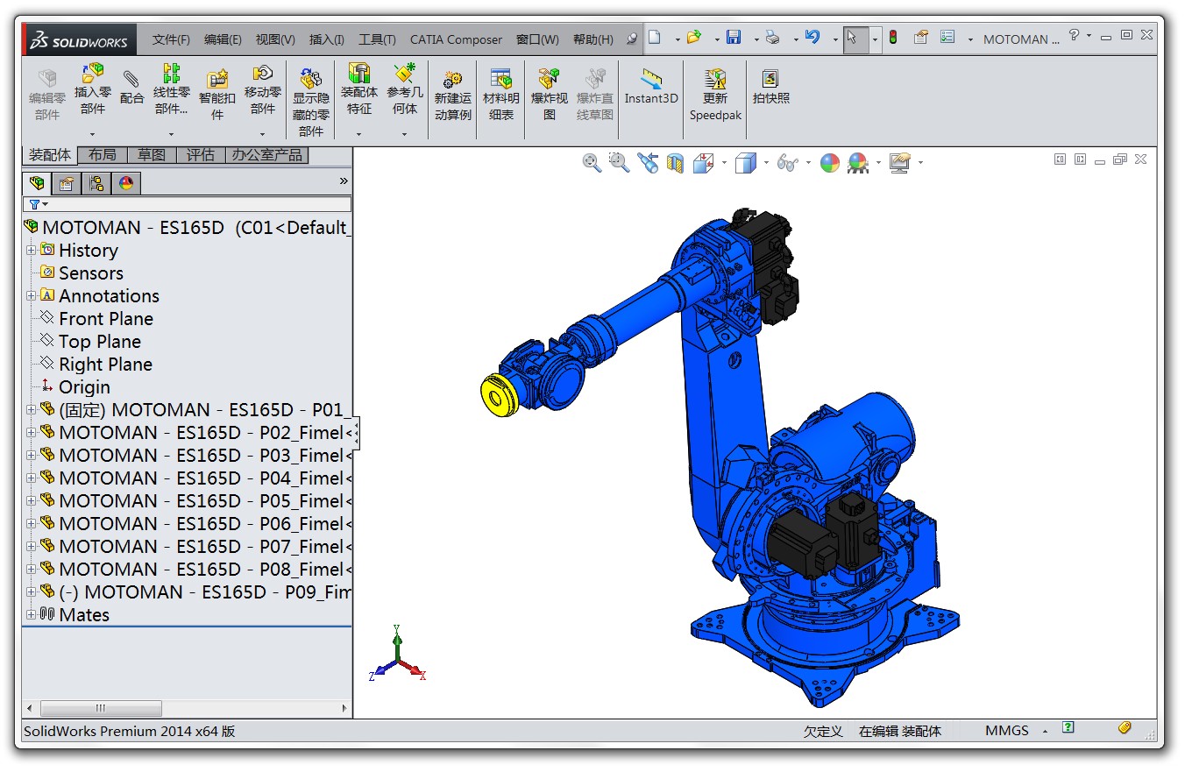Click the Edit Appearance color ball icon
This screenshot has width=1185, height=772.
[x=829, y=162]
